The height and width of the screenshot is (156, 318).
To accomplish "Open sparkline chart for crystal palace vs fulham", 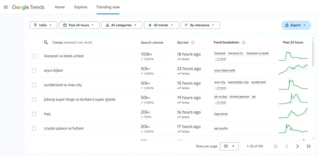I will (293, 128).
